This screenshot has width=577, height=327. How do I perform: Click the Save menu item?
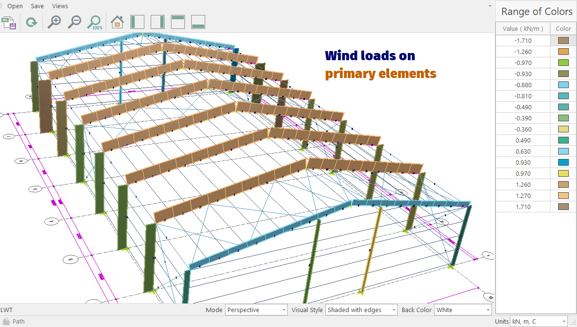point(37,6)
